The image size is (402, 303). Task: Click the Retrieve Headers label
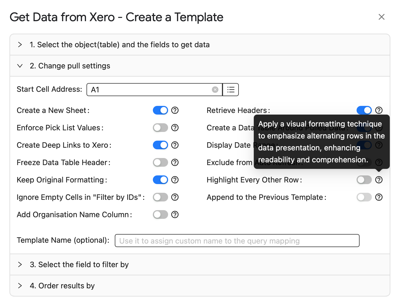click(x=238, y=110)
